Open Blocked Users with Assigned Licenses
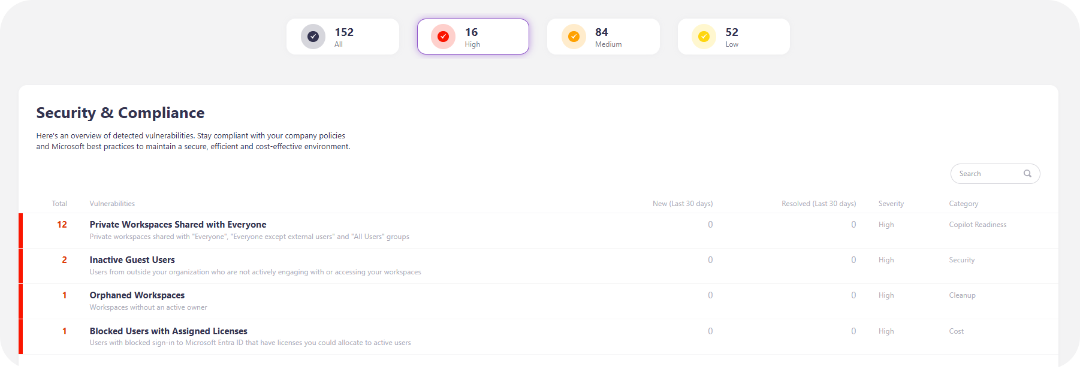The image size is (1080, 369). (x=168, y=331)
